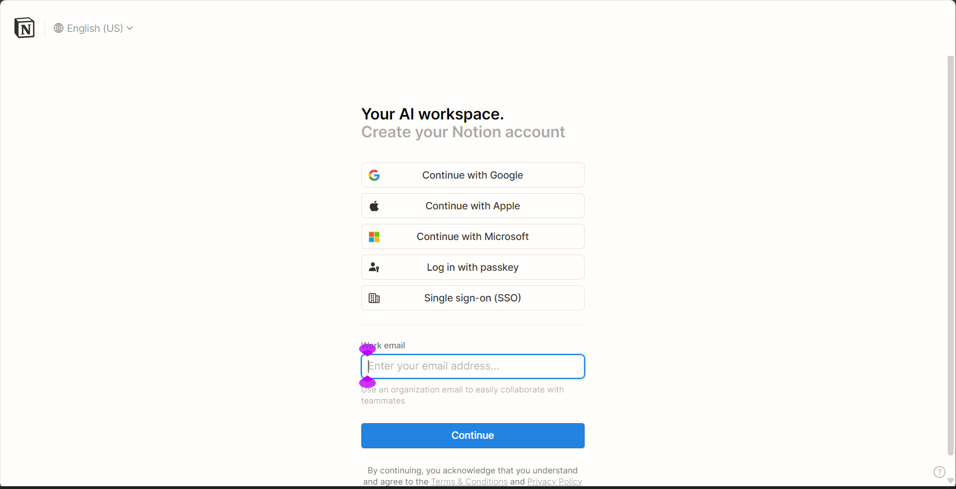Click Single sign-on (SSO) button
This screenshot has width=956, height=489.
pyautogui.click(x=473, y=298)
